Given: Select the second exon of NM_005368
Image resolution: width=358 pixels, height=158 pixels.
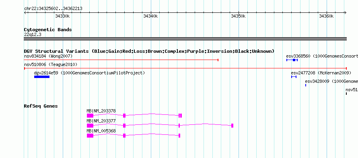Looking at the screenshot, I should [124, 136].
